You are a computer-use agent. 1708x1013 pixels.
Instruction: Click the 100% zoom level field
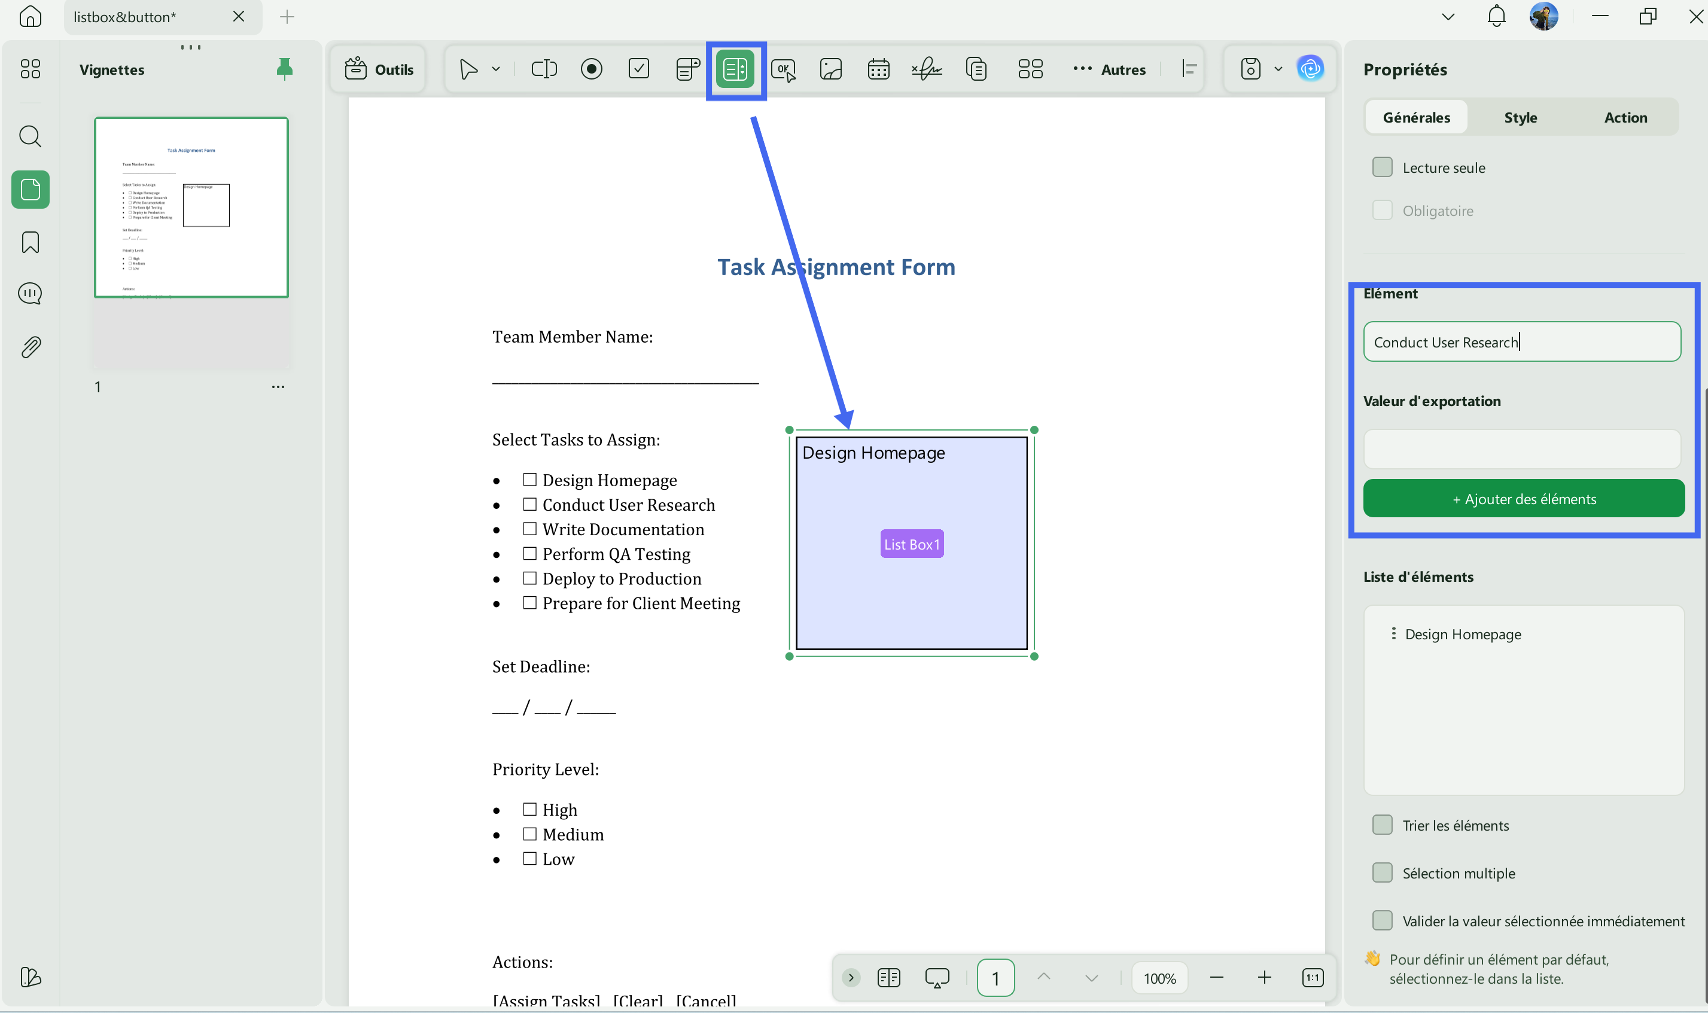point(1159,978)
